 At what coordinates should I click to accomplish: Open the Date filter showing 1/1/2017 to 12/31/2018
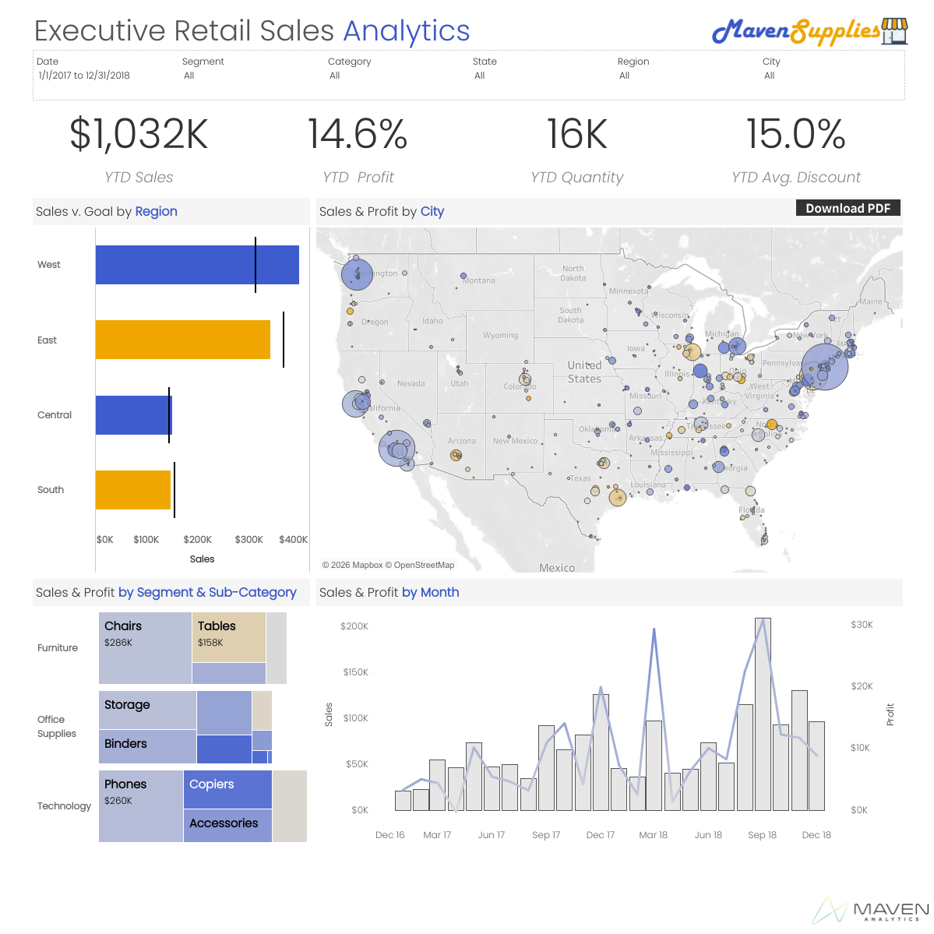click(84, 76)
